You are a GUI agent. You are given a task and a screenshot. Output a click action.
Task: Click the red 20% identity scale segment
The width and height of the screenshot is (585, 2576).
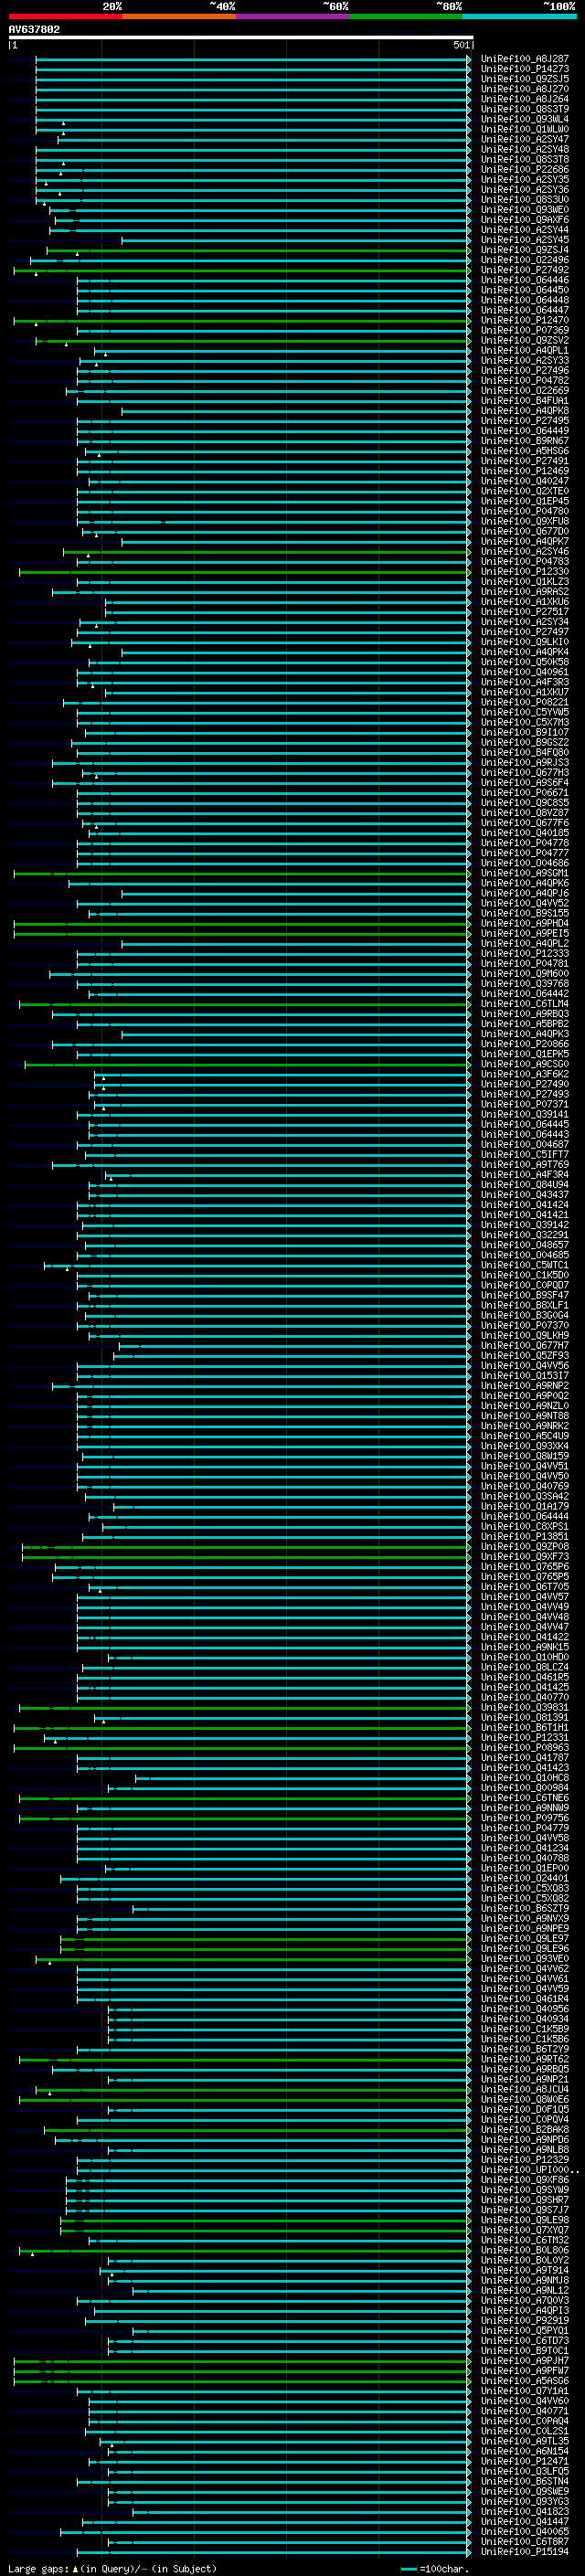tap(65, 16)
